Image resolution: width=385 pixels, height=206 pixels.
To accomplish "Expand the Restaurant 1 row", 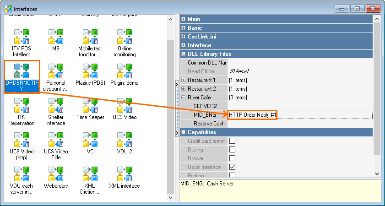I will [x=183, y=80].
